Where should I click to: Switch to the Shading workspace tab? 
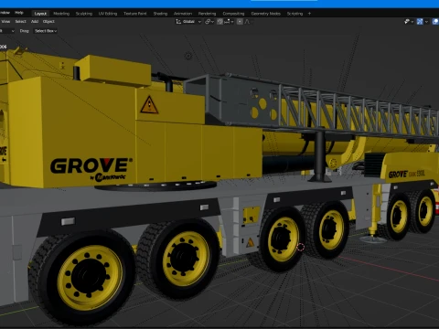point(160,14)
